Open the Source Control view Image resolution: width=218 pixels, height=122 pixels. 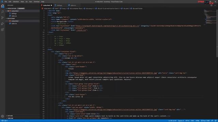coord(2,18)
